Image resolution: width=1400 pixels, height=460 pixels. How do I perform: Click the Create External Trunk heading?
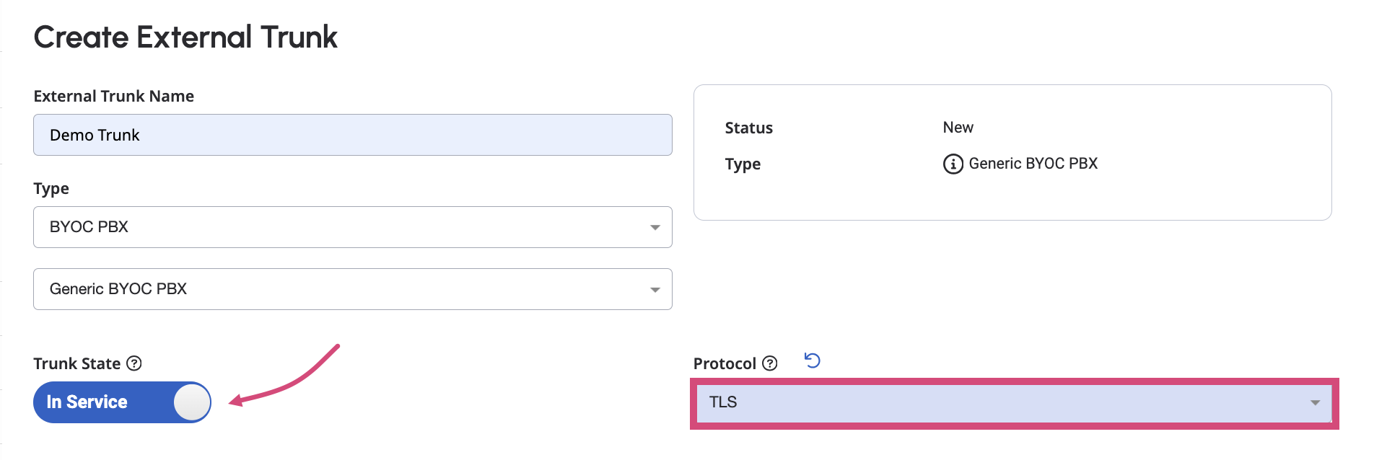185,37
